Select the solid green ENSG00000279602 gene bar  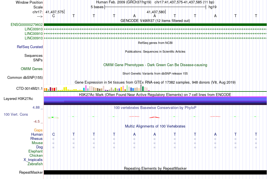[155, 25]
